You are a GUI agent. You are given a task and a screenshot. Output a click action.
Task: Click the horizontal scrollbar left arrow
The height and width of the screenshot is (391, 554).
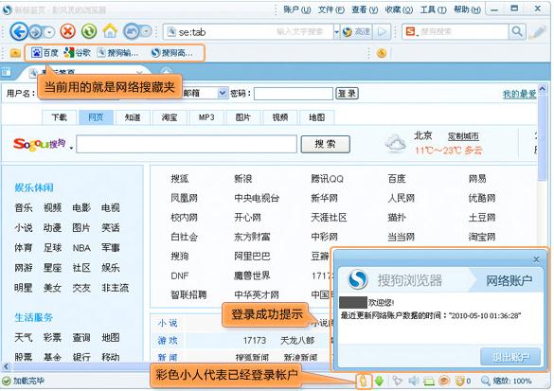pyautogui.click(x=6, y=366)
